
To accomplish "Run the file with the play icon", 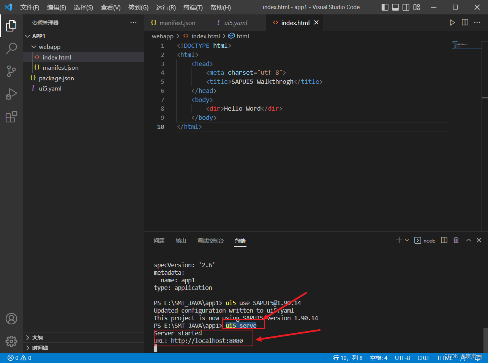I will click(x=452, y=23).
